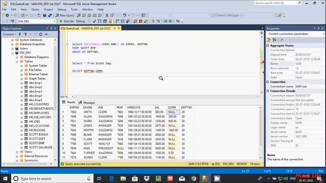Click the Open File folder icon
The image size is (326, 183).
(x=39, y=15)
